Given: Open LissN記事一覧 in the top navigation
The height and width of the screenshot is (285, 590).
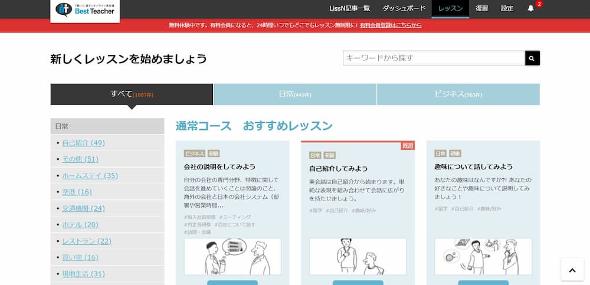Looking at the screenshot, I should (x=349, y=8).
